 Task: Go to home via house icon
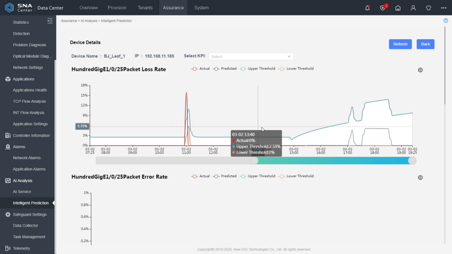398,8
